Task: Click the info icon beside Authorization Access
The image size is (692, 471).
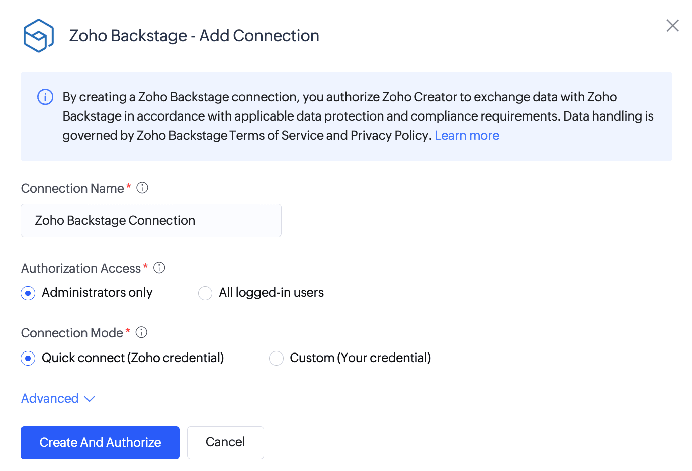Action: coord(159,268)
